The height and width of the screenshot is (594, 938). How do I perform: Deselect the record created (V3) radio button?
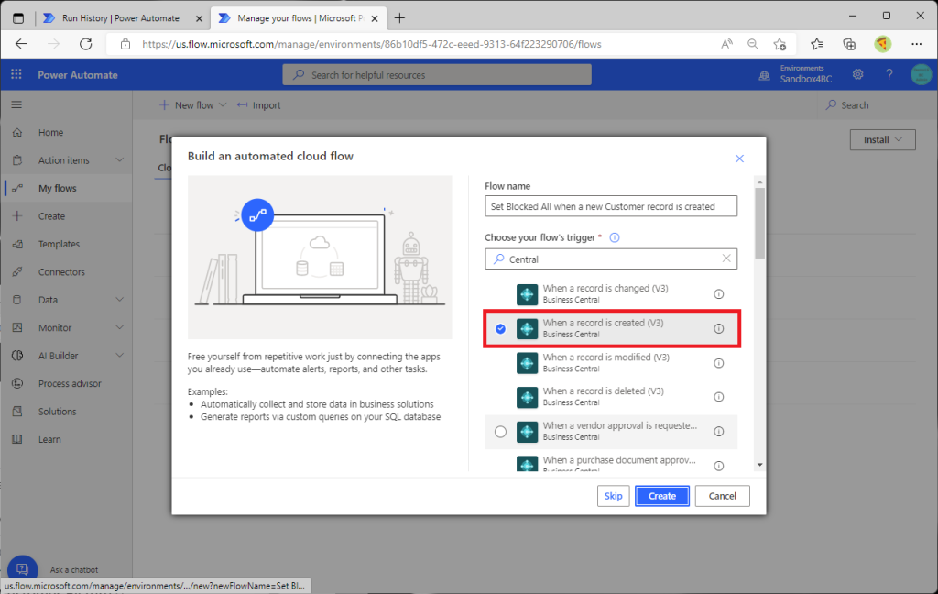[501, 329]
